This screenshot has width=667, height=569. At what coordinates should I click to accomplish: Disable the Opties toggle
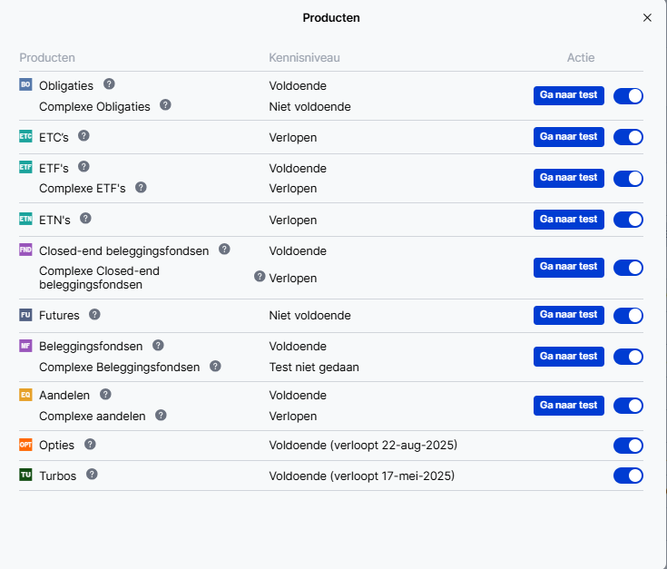point(628,446)
